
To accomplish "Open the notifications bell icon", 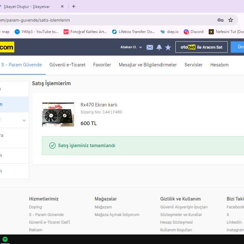I will click(x=159, y=47).
